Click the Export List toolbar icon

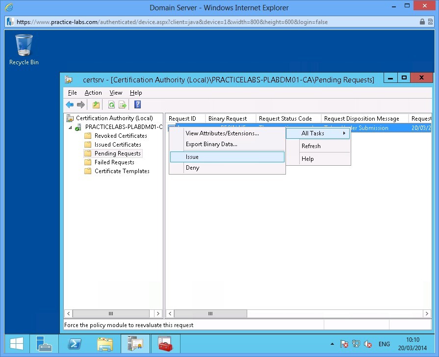pyautogui.click(x=122, y=104)
